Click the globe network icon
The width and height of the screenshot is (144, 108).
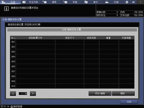tap(127, 2)
